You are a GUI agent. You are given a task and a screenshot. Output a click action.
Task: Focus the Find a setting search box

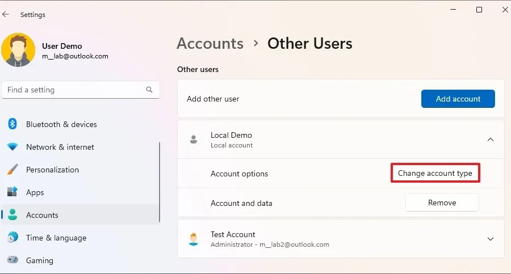pos(81,90)
